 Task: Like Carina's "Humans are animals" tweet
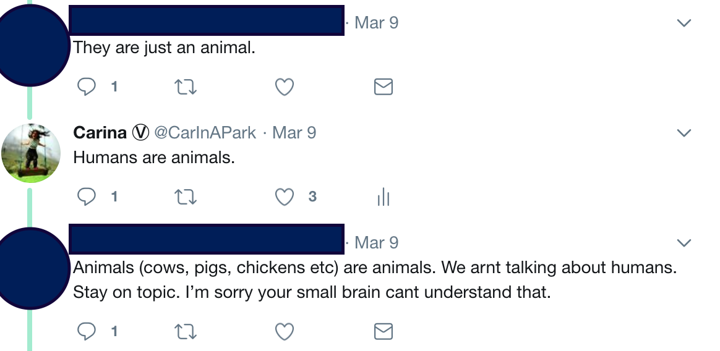284,197
